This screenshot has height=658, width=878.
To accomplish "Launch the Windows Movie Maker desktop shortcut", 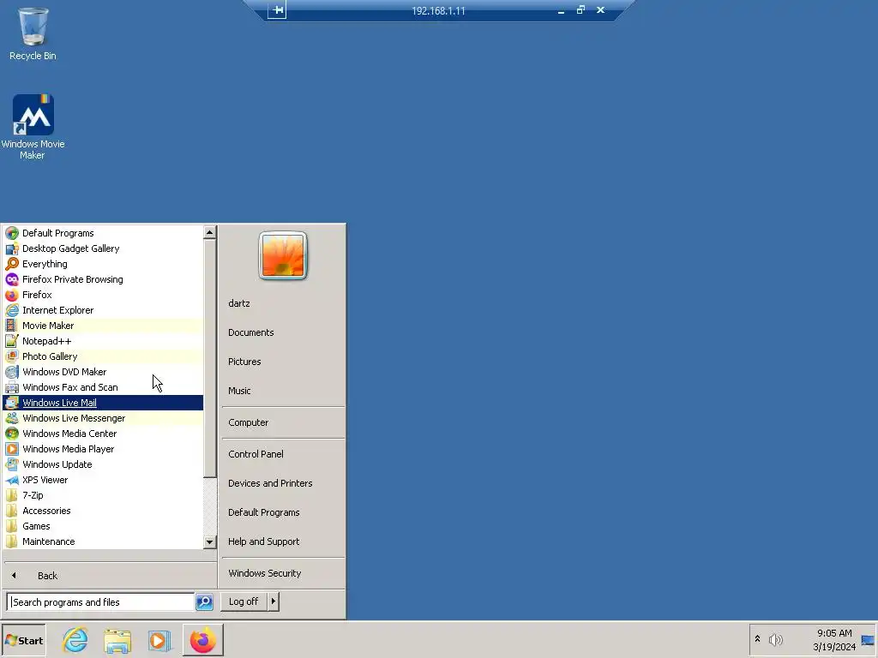I will pos(33,127).
